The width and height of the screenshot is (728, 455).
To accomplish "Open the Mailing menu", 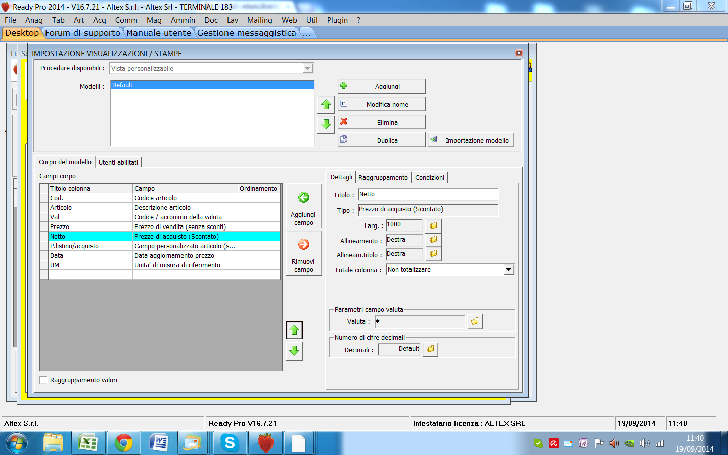I will [259, 20].
